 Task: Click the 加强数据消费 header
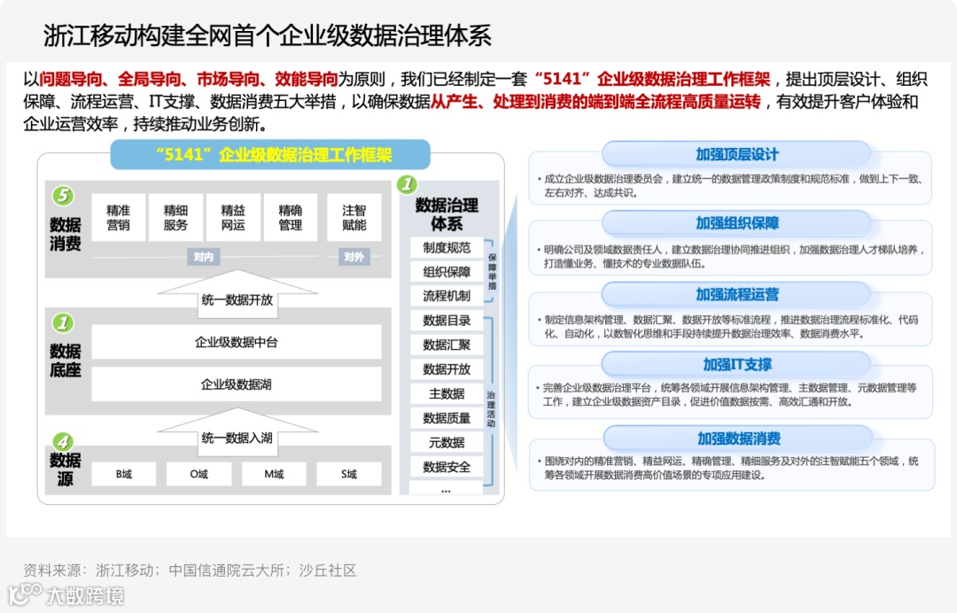738,438
